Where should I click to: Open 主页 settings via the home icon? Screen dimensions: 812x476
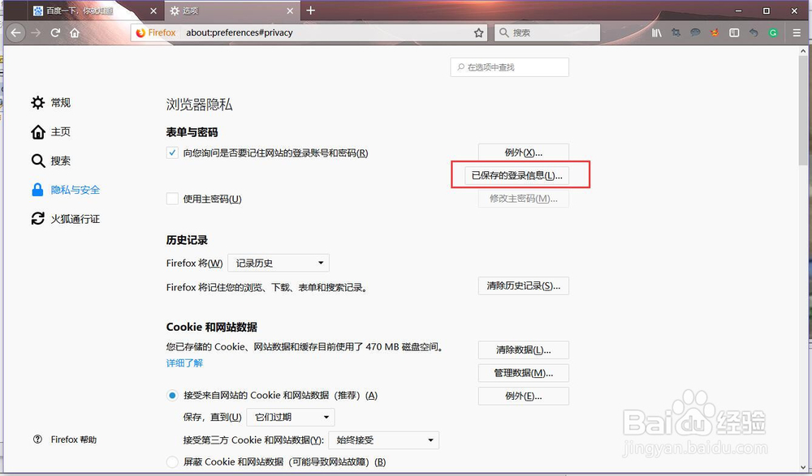click(50, 131)
